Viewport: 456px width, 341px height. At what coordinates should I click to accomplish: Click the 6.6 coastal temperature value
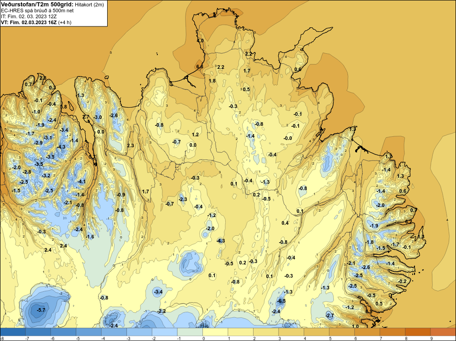pyautogui.click(x=200, y=67)
